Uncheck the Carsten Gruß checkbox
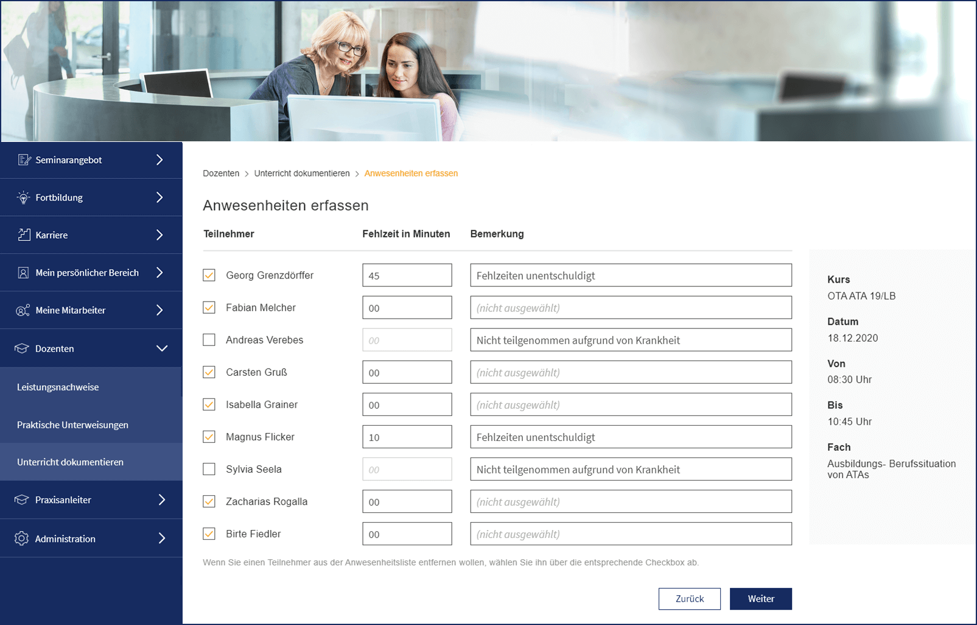The width and height of the screenshot is (977, 625). pos(209,372)
